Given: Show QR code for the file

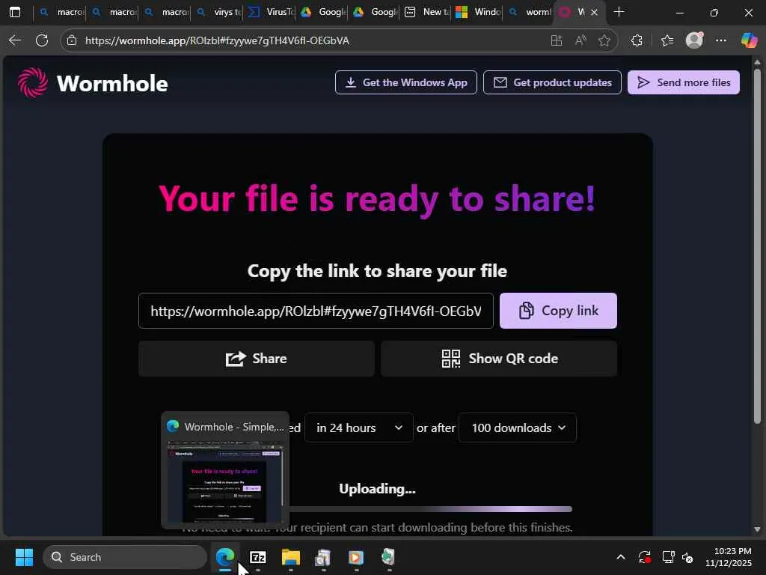Looking at the screenshot, I should tap(499, 359).
